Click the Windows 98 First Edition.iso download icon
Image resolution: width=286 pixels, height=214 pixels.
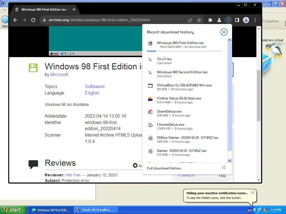pos(150,43)
